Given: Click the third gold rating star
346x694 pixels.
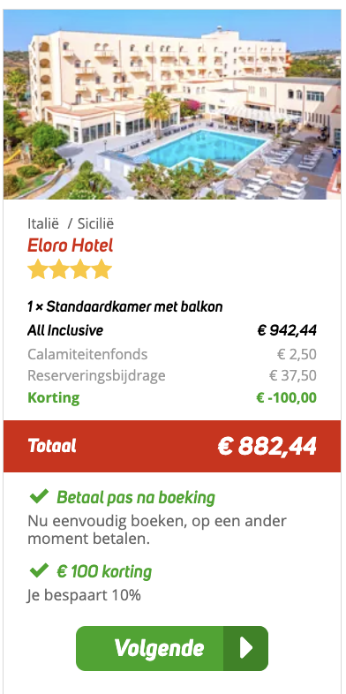Looking at the screenshot, I should [80, 269].
